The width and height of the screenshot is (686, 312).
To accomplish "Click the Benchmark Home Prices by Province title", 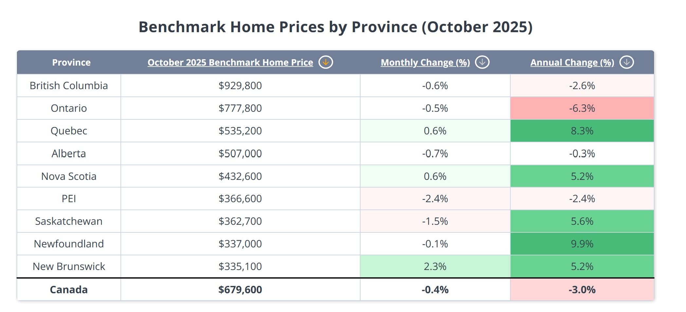I will pyautogui.click(x=335, y=27).
